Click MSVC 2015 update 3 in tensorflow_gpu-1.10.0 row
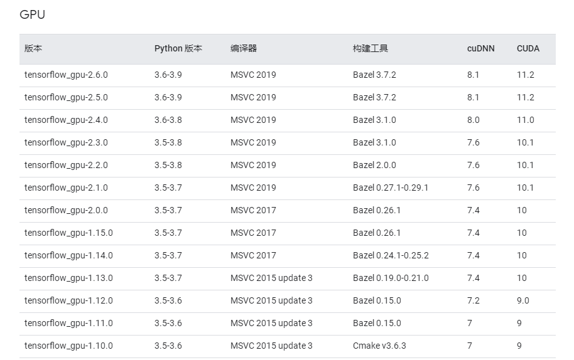 271,346
